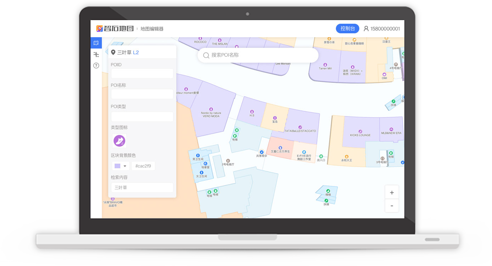Click the search magnifier icon
The width and height of the screenshot is (492, 266).
pos(206,55)
